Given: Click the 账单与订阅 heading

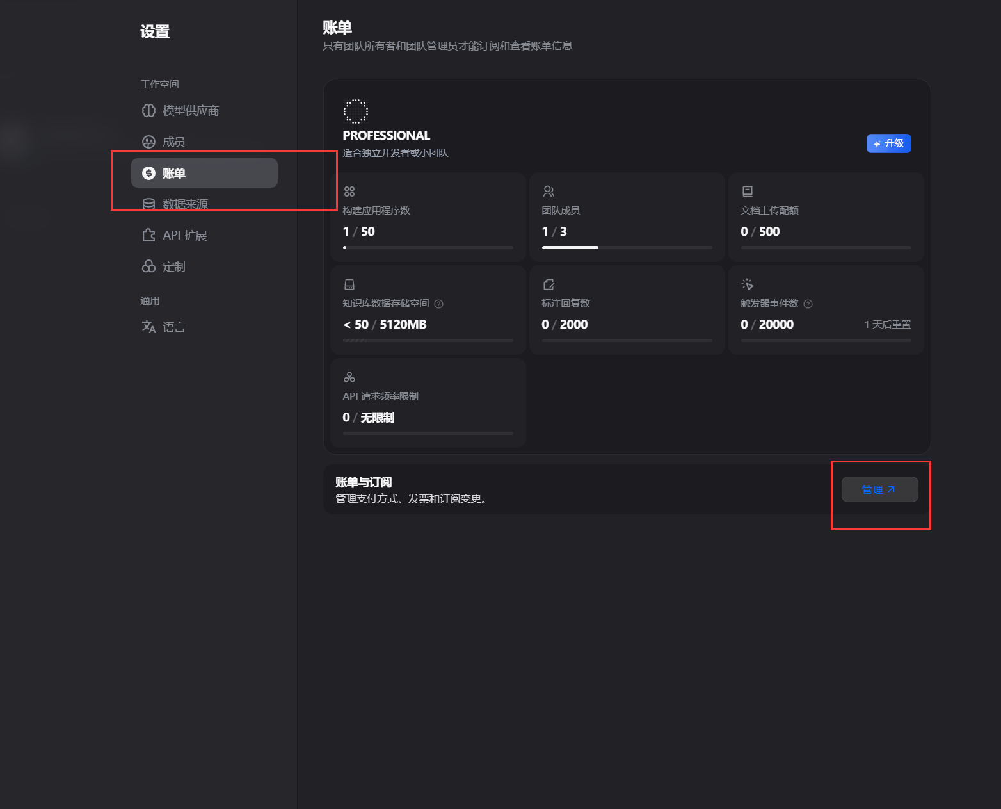Looking at the screenshot, I should point(364,482).
